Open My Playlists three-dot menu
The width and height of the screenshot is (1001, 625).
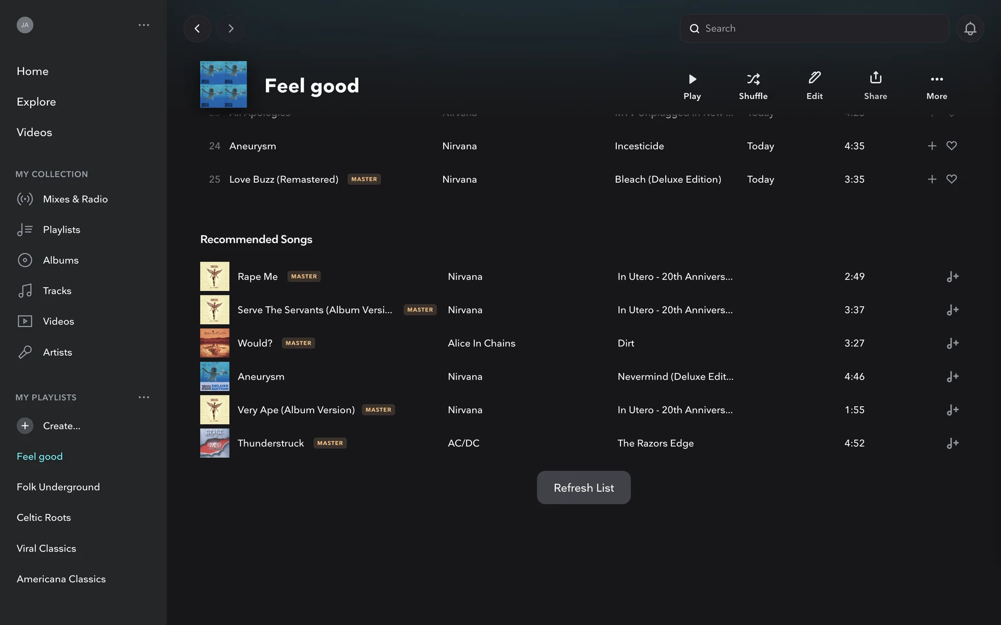[144, 397]
